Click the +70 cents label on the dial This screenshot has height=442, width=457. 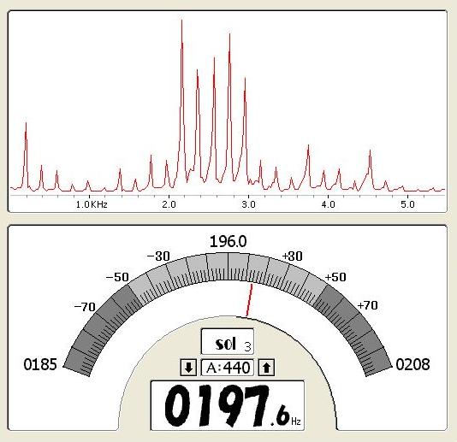click(x=367, y=305)
